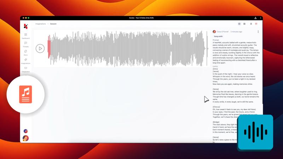Screen dimensions: 283x159
Task: Open Characters in the sidebar
Action: (x=25, y=69)
